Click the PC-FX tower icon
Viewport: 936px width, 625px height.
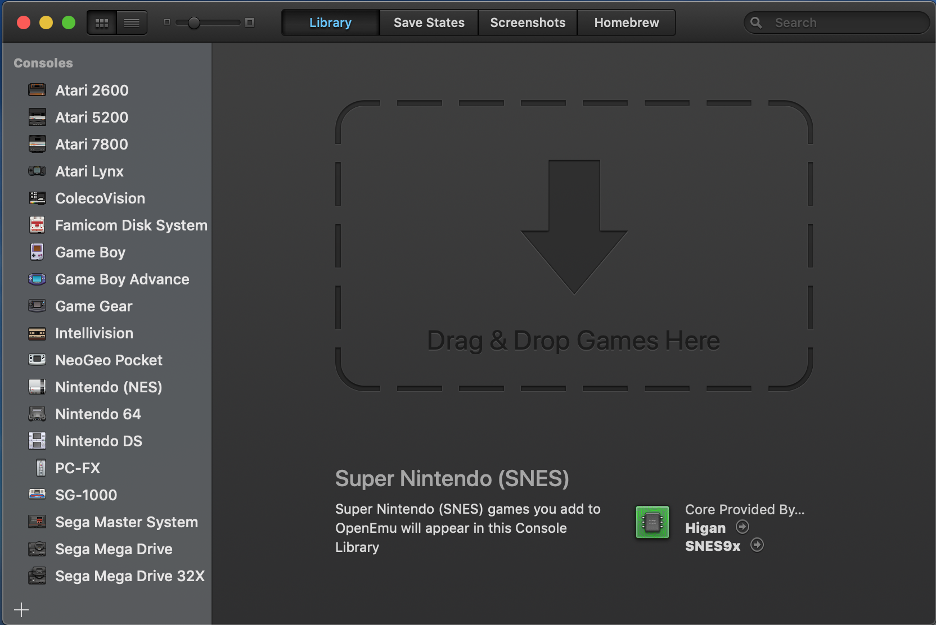point(40,468)
